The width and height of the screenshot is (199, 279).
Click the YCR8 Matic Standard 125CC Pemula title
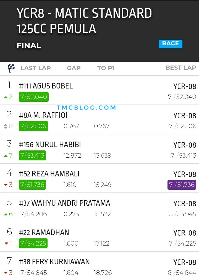pos(84,21)
